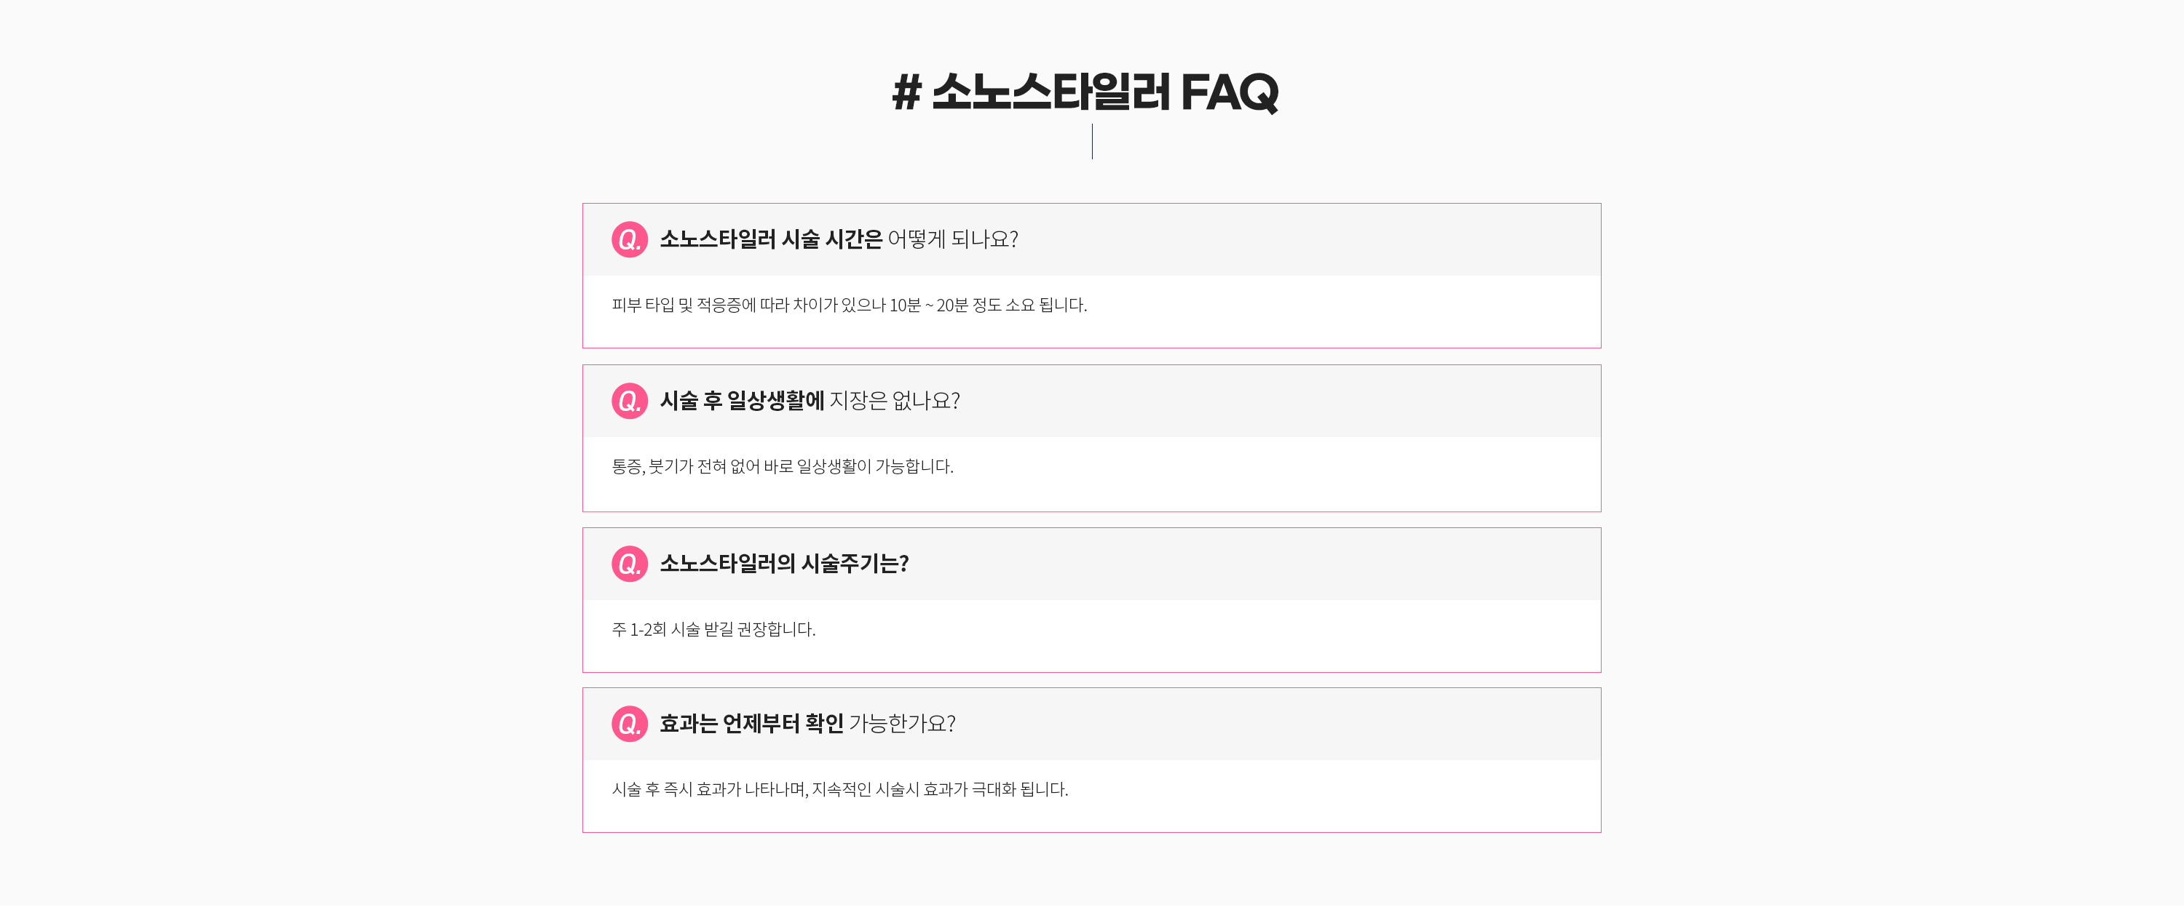Click the text 지장은 없나요? in second question
The image size is (2184, 907).
895,401
